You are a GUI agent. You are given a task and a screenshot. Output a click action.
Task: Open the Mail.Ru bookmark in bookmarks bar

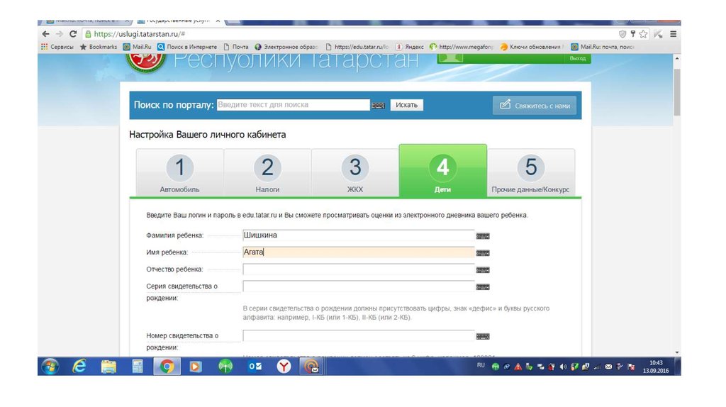tap(136, 47)
